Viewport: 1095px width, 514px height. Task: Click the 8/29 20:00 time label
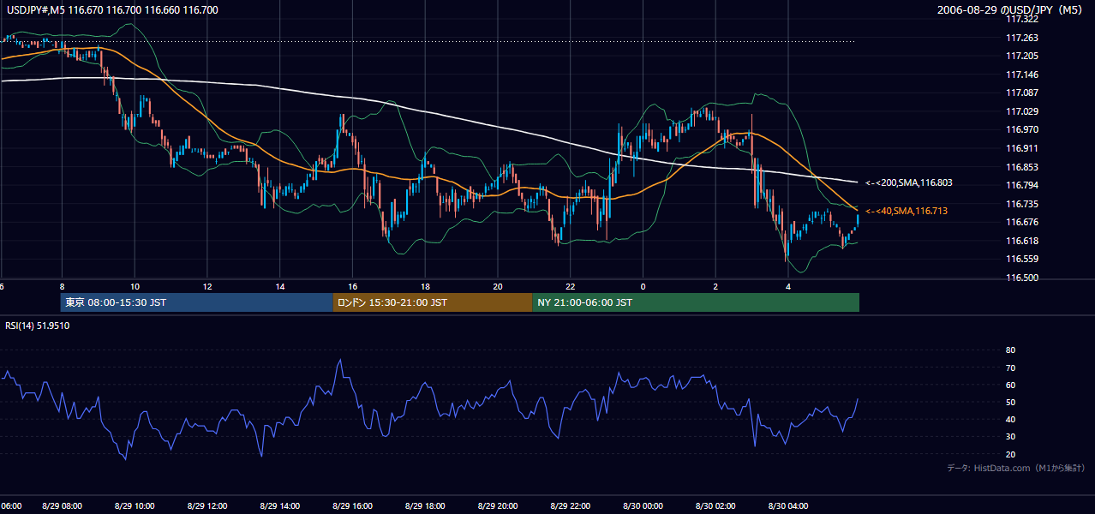(498, 506)
